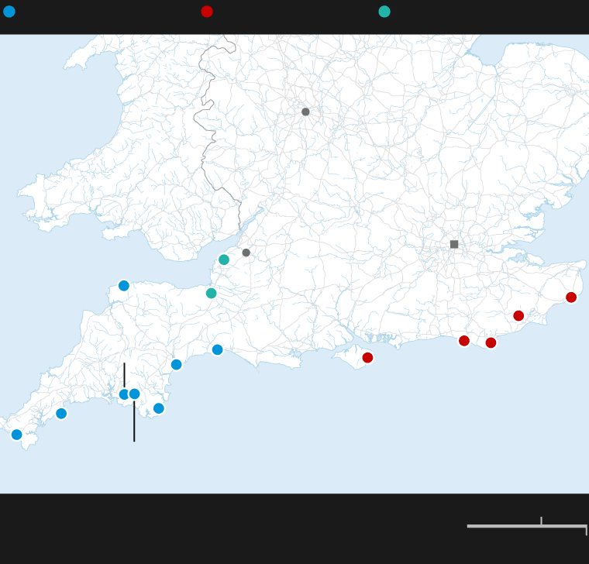Click red marker on the Isle of Wight

click(x=367, y=357)
